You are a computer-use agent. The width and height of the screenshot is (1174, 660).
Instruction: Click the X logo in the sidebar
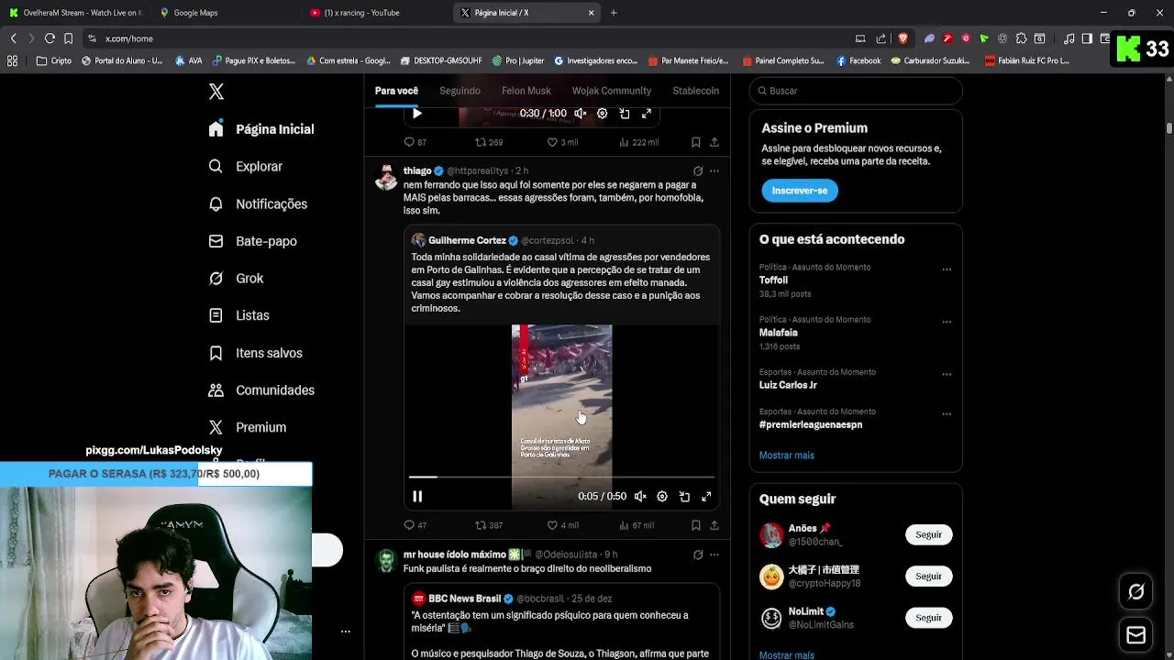[216, 92]
